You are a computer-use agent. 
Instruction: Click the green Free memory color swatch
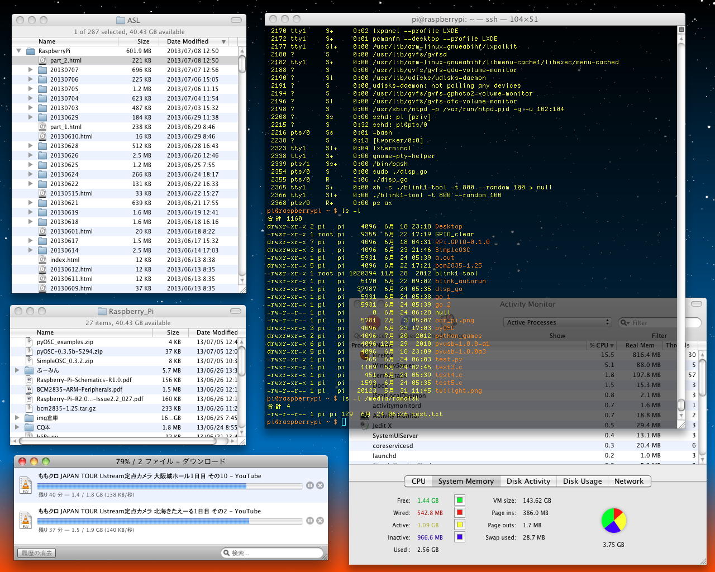click(459, 500)
